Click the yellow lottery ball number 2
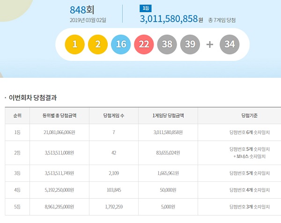 [x=98, y=45]
